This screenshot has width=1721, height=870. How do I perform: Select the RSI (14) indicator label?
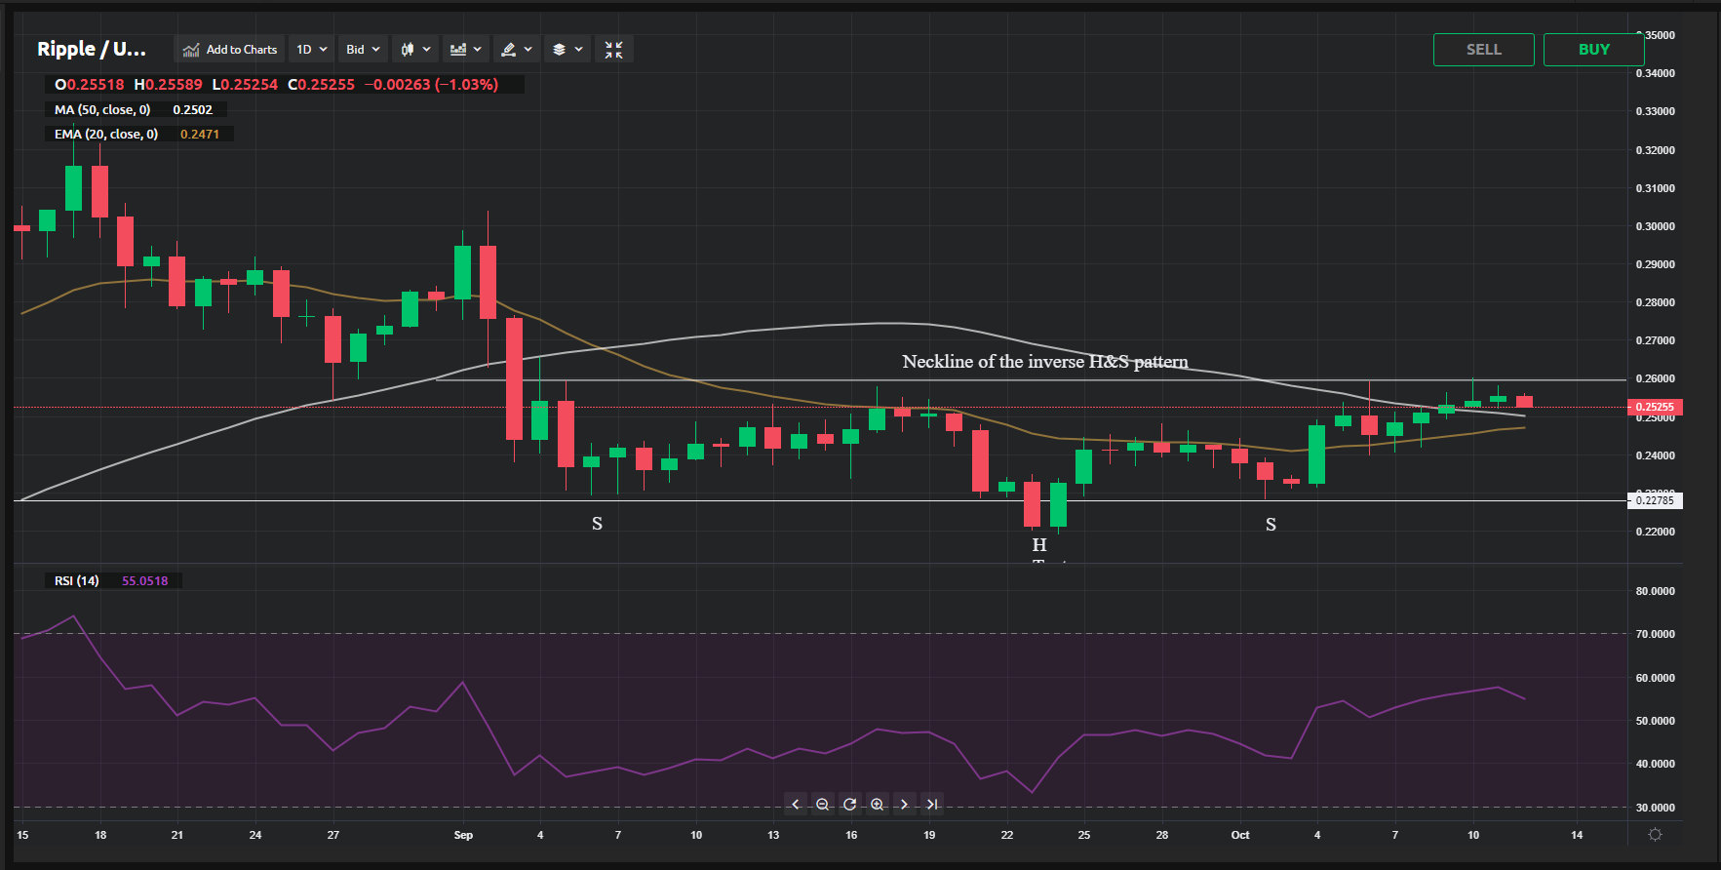[77, 581]
